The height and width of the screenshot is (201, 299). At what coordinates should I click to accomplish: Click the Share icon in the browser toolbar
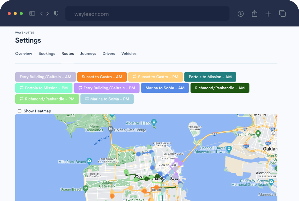tap(255, 14)
